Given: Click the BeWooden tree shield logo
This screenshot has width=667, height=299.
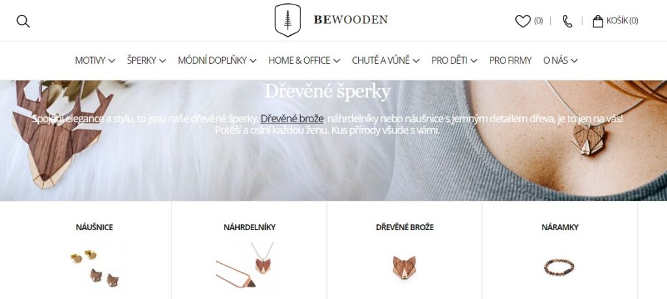Looking at the screenshot, I should pyautogui.click(x=287, y=20).
